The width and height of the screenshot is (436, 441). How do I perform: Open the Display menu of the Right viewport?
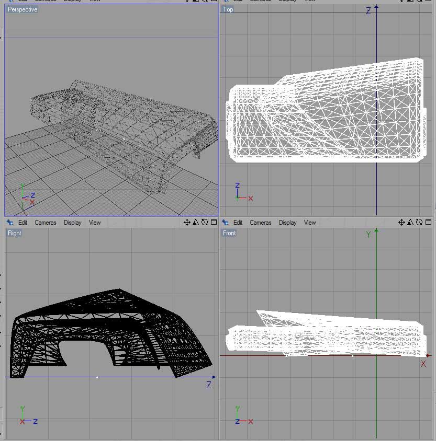pos(72,223)
